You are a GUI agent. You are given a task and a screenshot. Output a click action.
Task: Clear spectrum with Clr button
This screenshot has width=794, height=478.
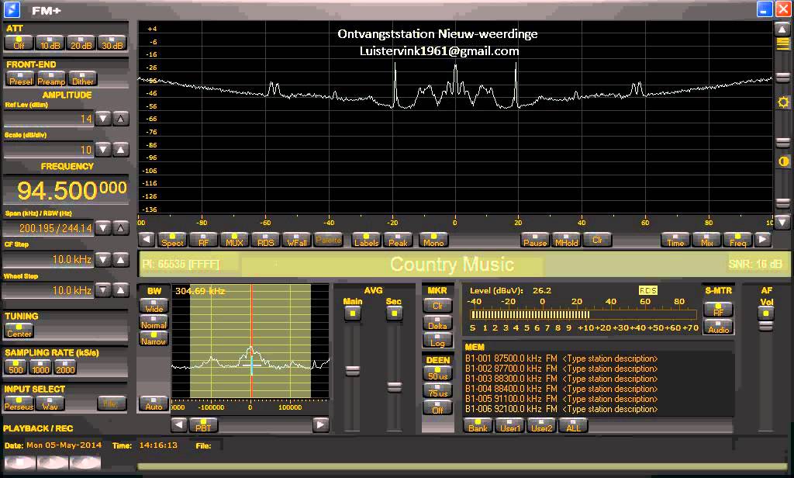click(597, 240)
